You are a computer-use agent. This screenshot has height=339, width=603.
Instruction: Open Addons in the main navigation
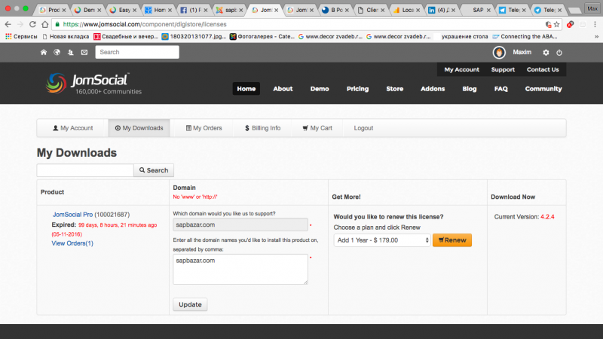click(x=433, y=89)
